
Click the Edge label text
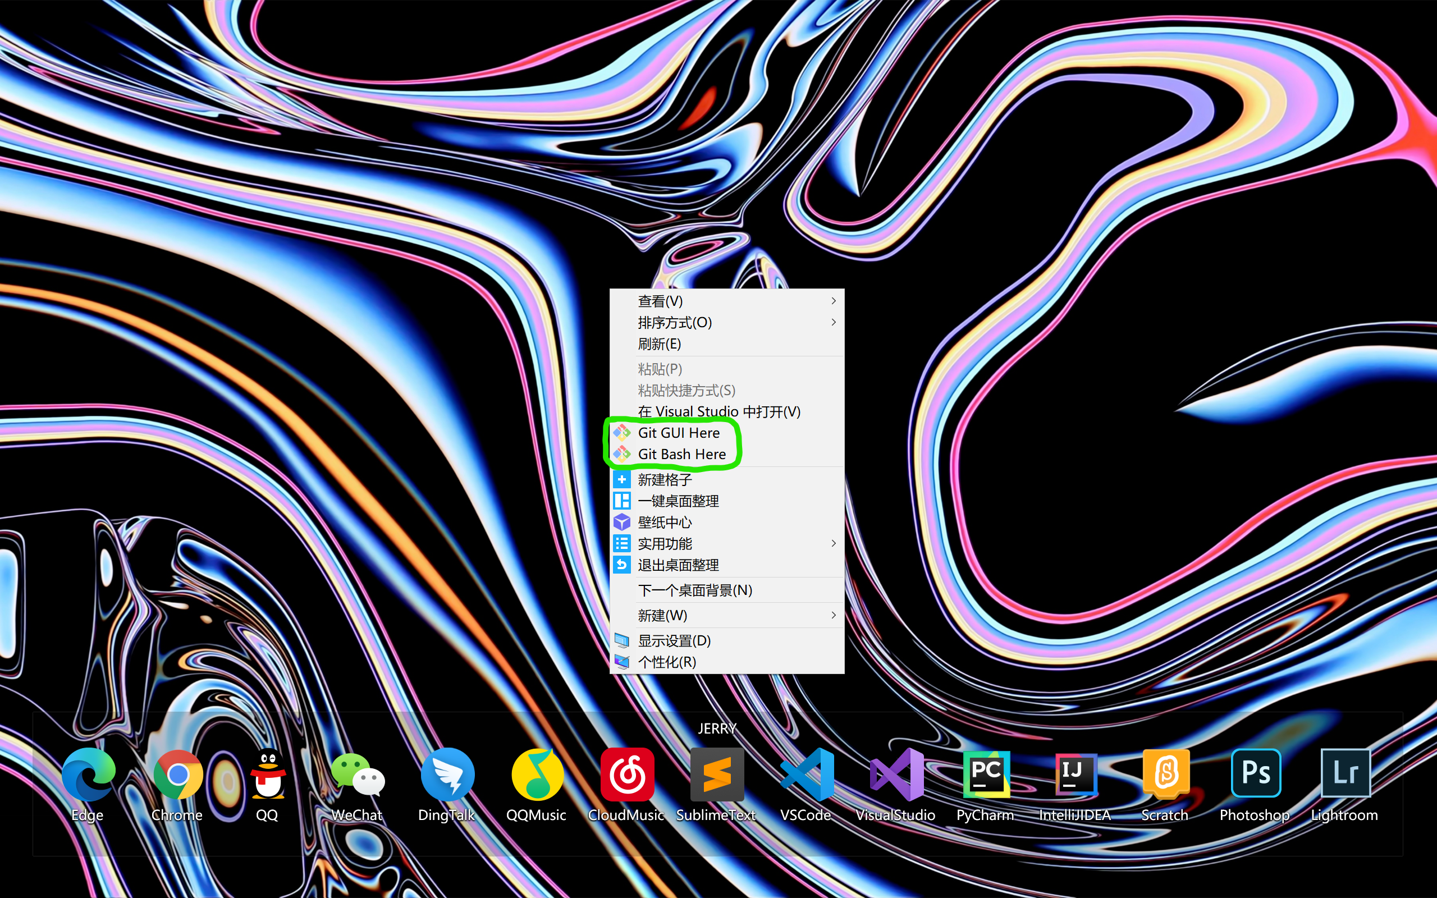88,815
